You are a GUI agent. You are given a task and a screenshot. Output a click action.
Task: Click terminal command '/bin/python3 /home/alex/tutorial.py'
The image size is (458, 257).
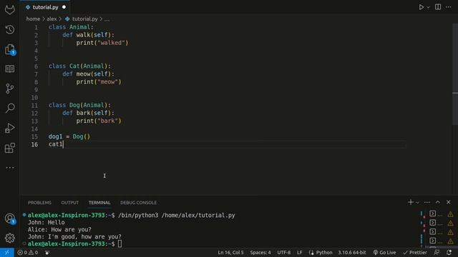click(x=177, y=216)
